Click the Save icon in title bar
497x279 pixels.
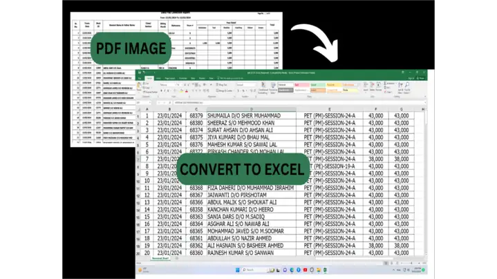140,73
